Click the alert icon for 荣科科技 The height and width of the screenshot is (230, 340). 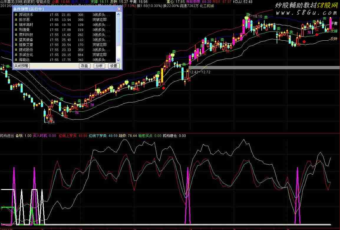pyautogui.click(x=16, y=35)
